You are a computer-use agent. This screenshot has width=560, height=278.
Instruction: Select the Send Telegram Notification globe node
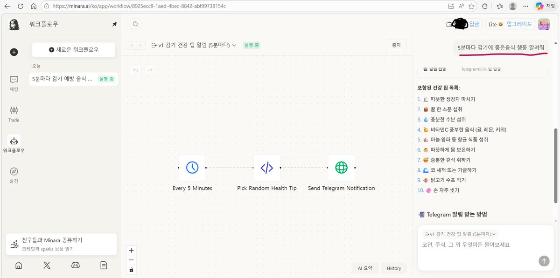pyautogui.click(x=342, y=168)
